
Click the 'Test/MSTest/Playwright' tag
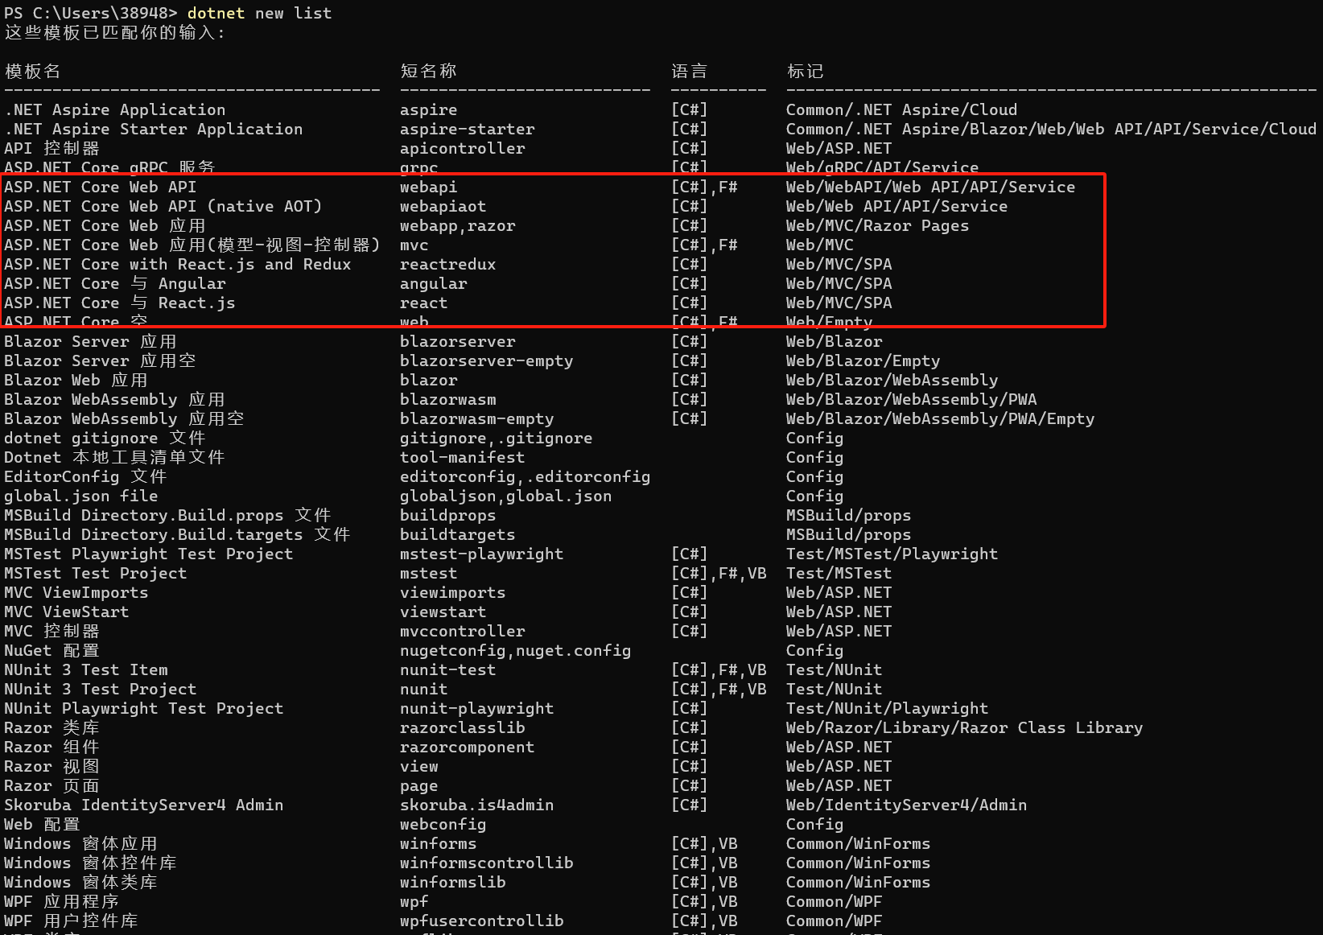point(892,554)
